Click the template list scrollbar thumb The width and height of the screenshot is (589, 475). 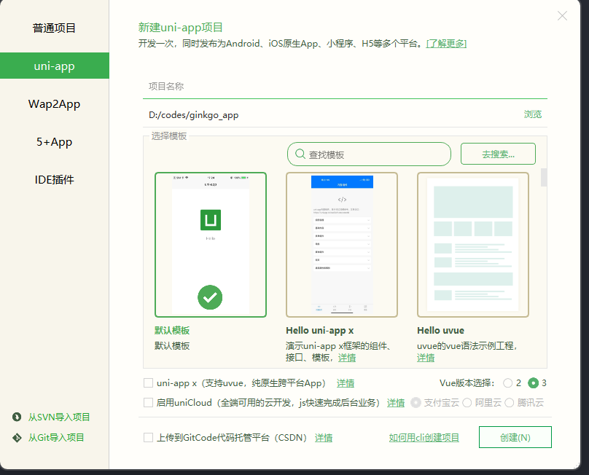[544, 177]
